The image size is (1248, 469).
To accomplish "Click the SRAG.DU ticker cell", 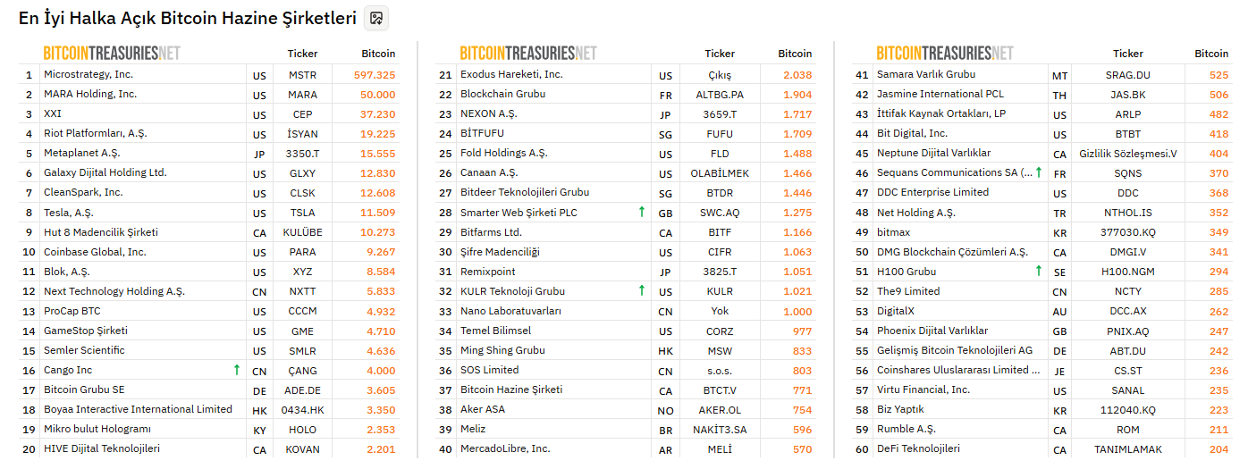I will click(1128, 74).
